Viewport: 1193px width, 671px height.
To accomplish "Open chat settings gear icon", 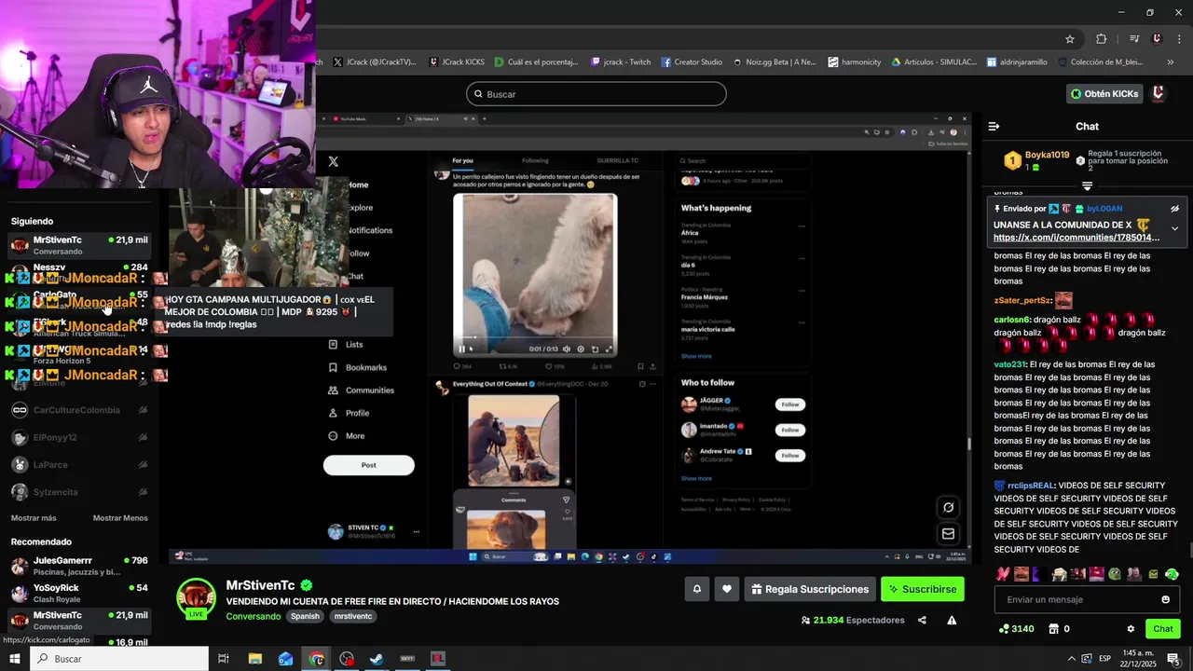I will (x=1131, y=629).
